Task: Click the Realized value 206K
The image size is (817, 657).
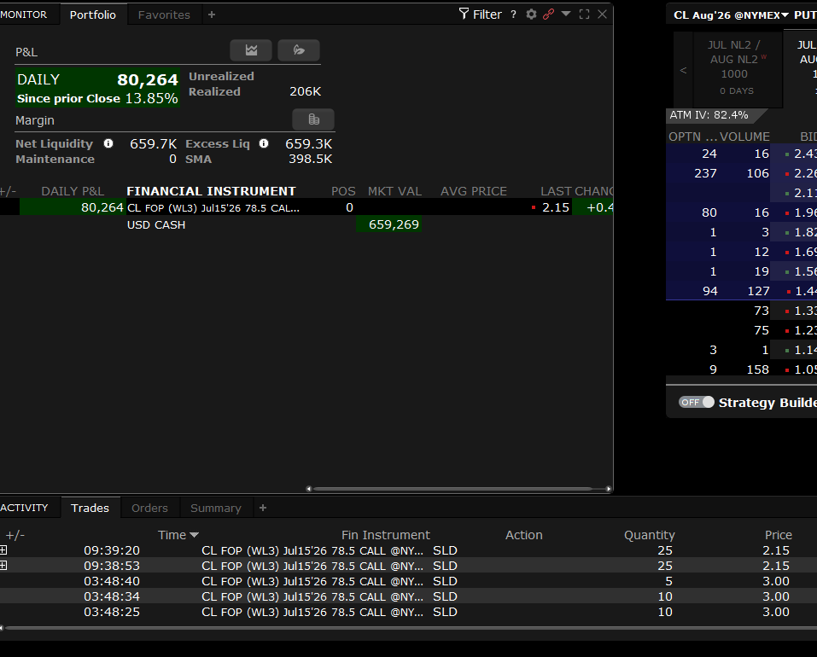Action: [x=306, y=91]
